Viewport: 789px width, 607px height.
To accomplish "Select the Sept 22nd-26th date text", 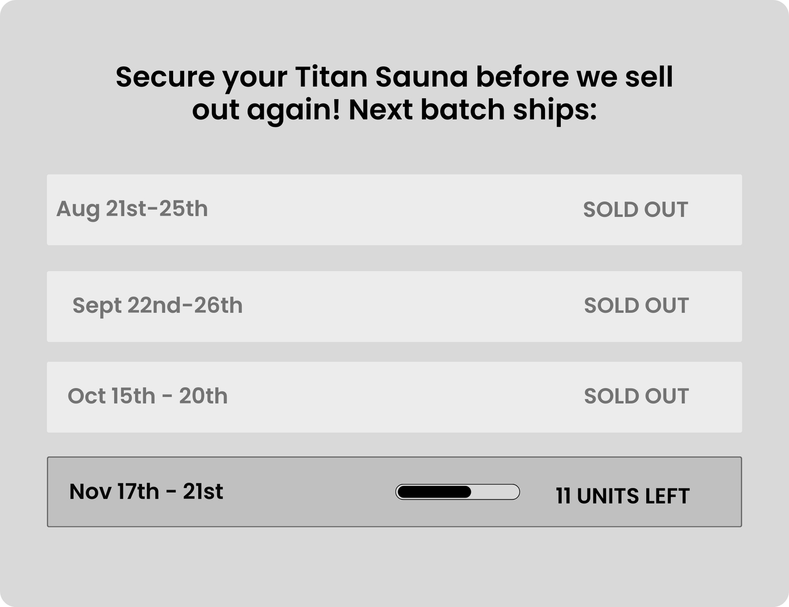I will pyautogui.click(x=157, y=306).
